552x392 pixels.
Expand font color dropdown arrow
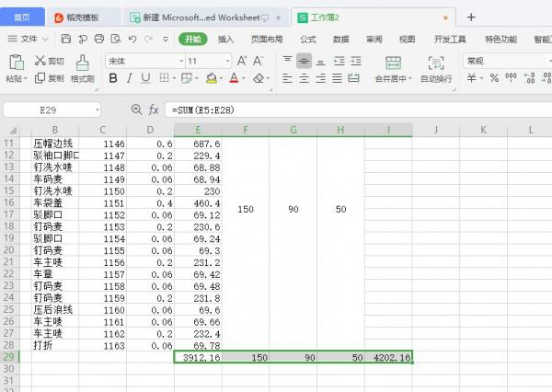244,78
